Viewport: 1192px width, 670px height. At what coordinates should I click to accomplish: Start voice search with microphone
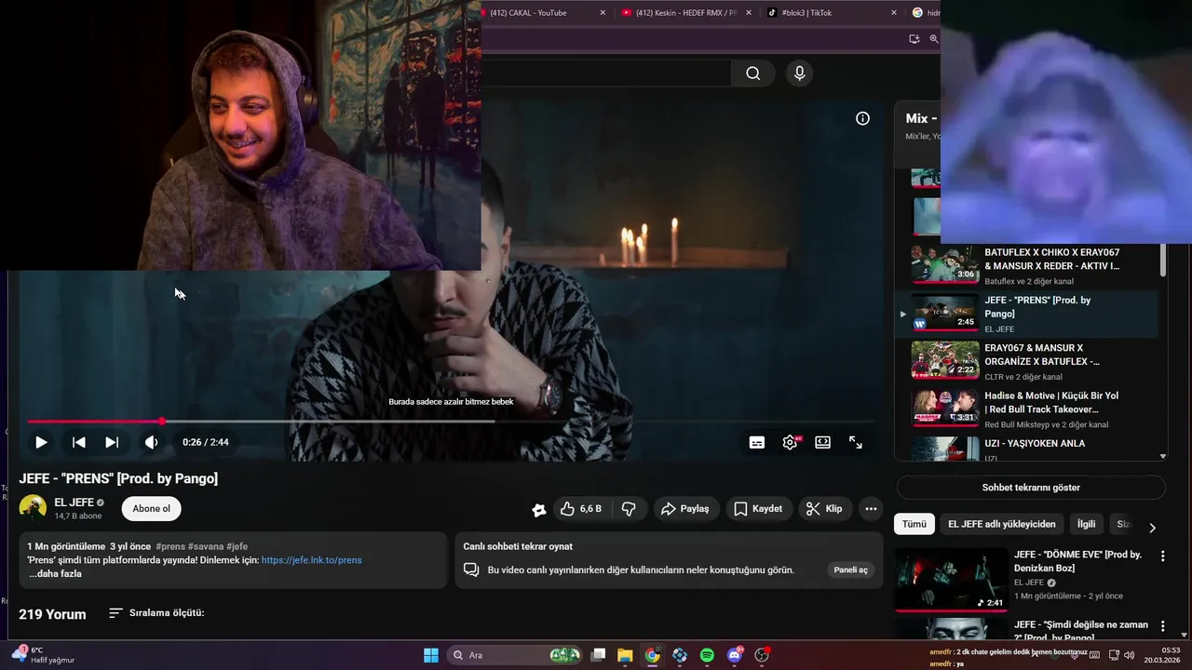[x=799, y=74]
